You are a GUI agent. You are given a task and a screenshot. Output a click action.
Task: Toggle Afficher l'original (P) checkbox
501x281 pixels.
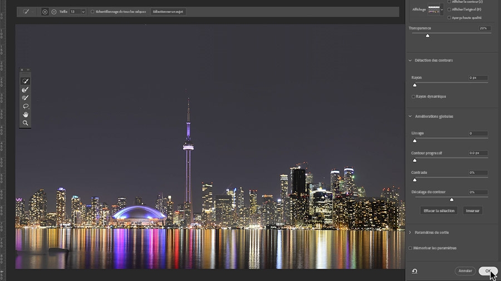point(449,9)
